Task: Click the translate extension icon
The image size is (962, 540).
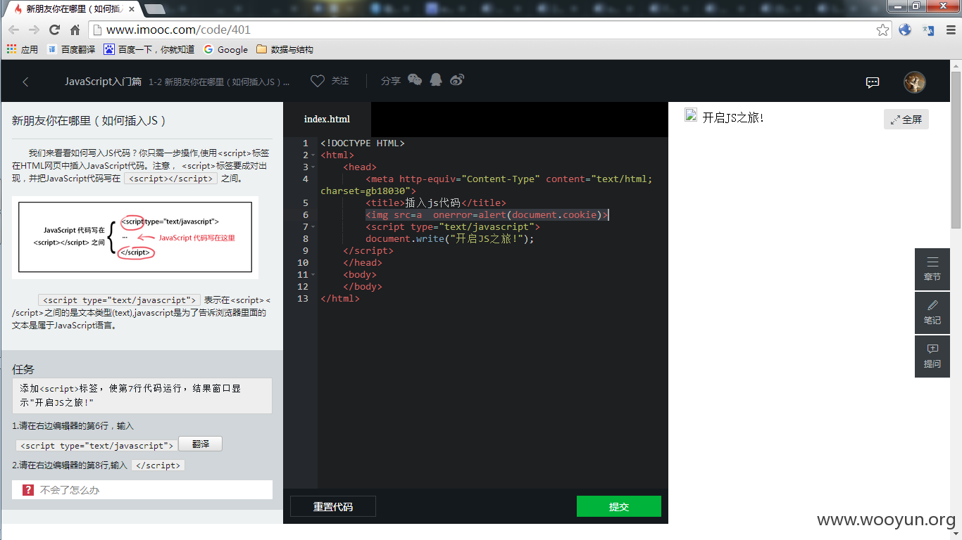Action: (928, 30)
